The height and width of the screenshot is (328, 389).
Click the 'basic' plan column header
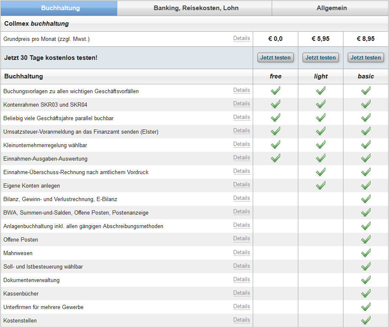point(366,76)
